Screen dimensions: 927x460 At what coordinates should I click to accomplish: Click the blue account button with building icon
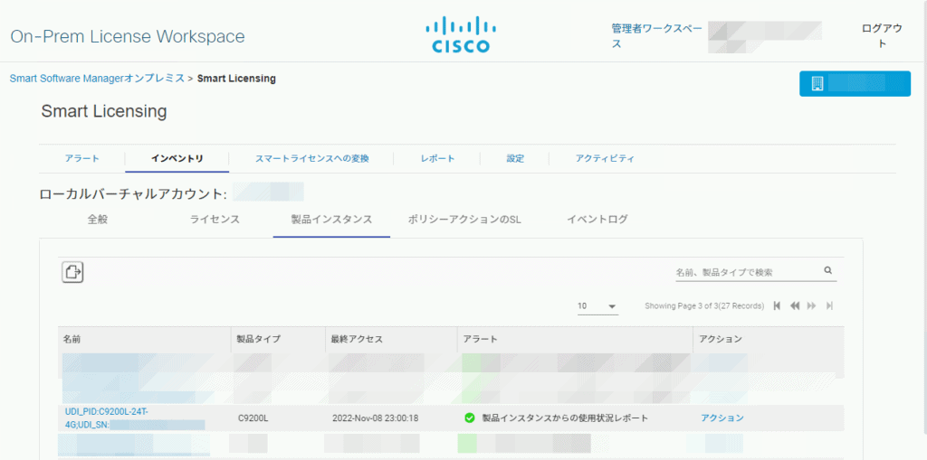coord(854,83)
